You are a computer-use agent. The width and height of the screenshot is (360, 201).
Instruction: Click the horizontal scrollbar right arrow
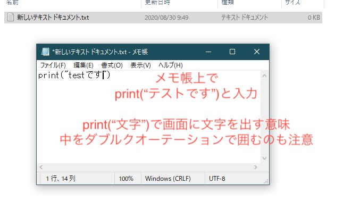pos(256,167)
